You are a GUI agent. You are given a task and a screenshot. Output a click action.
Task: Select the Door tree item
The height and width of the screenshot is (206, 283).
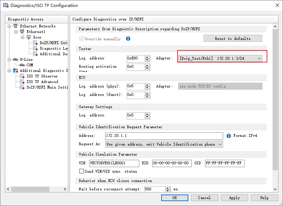(37, 37)
